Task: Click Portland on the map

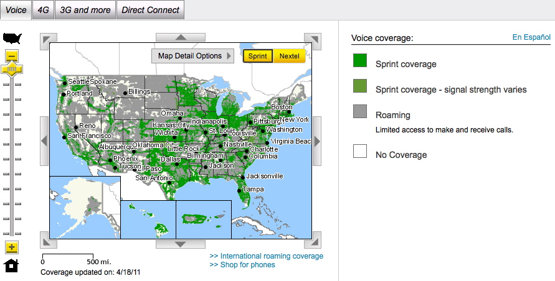Action: [x=80, y=94]
